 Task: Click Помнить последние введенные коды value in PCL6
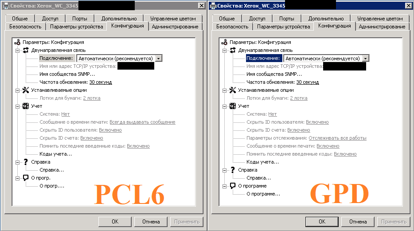click(138, 146)
